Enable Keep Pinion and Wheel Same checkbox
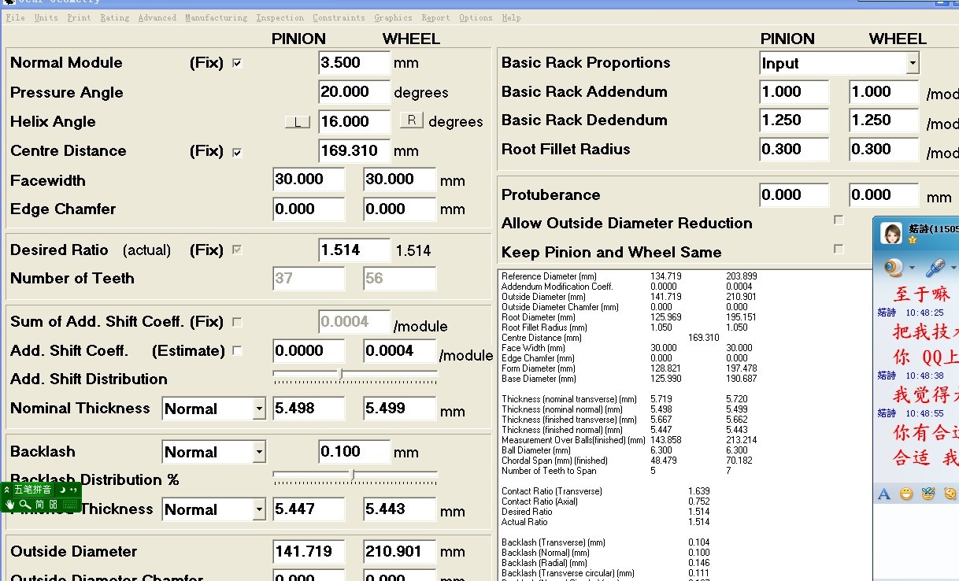This screenshot has width=959, height=581. (839, 250)
